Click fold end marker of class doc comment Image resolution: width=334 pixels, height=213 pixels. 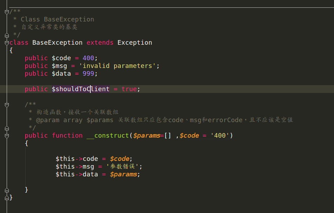tap(7, 35)
